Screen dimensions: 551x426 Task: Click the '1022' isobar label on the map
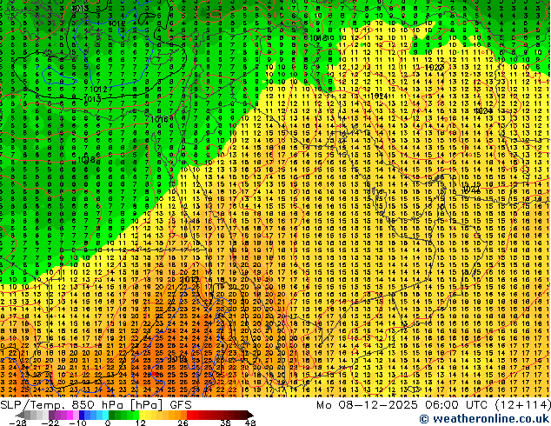point(435,68)
